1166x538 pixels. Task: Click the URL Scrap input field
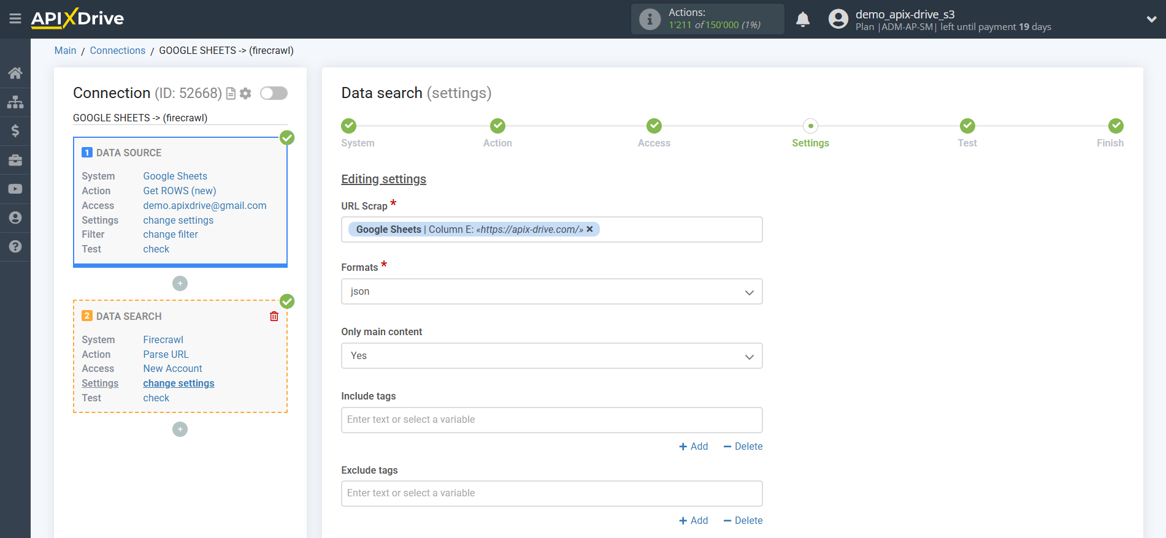tap(551, 230)
